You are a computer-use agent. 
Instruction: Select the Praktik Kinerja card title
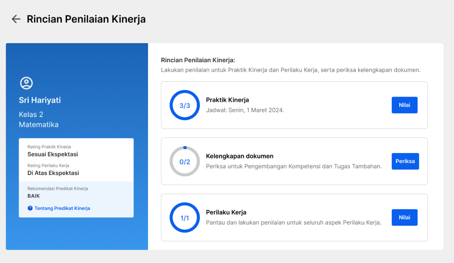coord(227,100)
